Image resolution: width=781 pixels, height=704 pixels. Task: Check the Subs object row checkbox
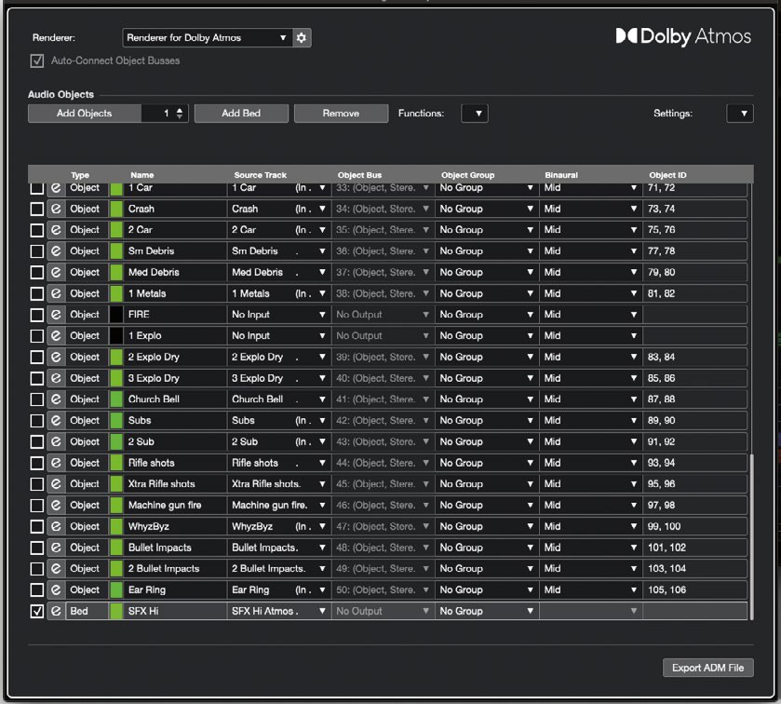37,421
